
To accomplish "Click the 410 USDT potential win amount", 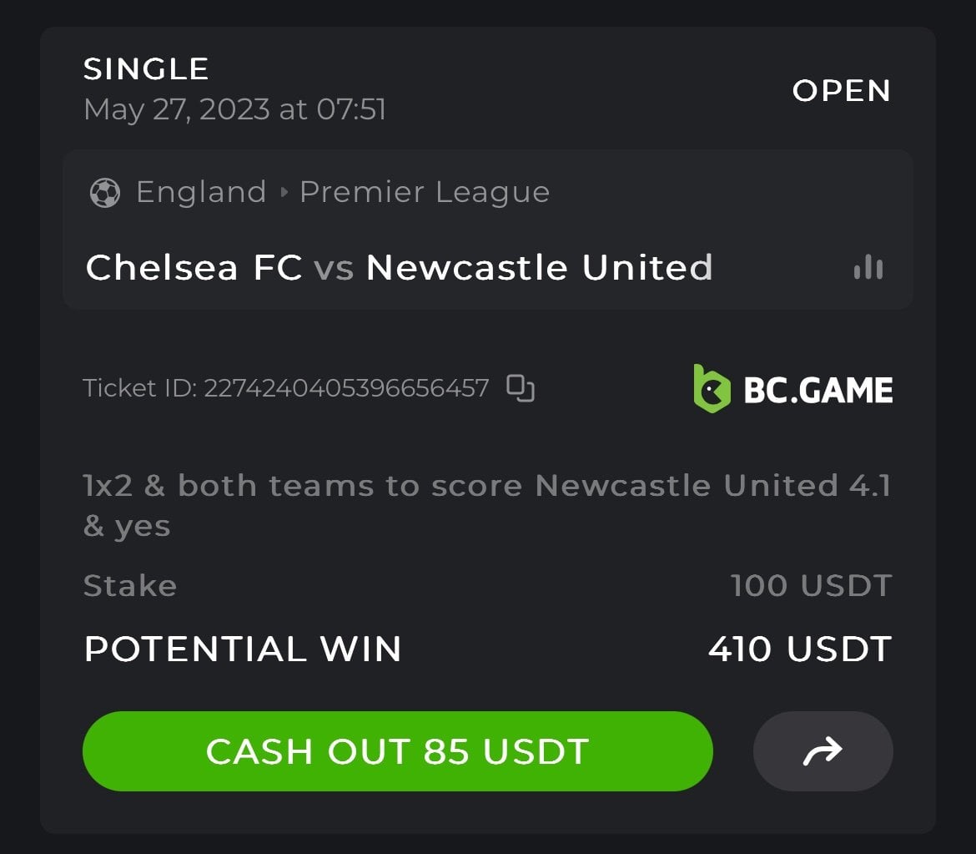I will coord(799,649).
